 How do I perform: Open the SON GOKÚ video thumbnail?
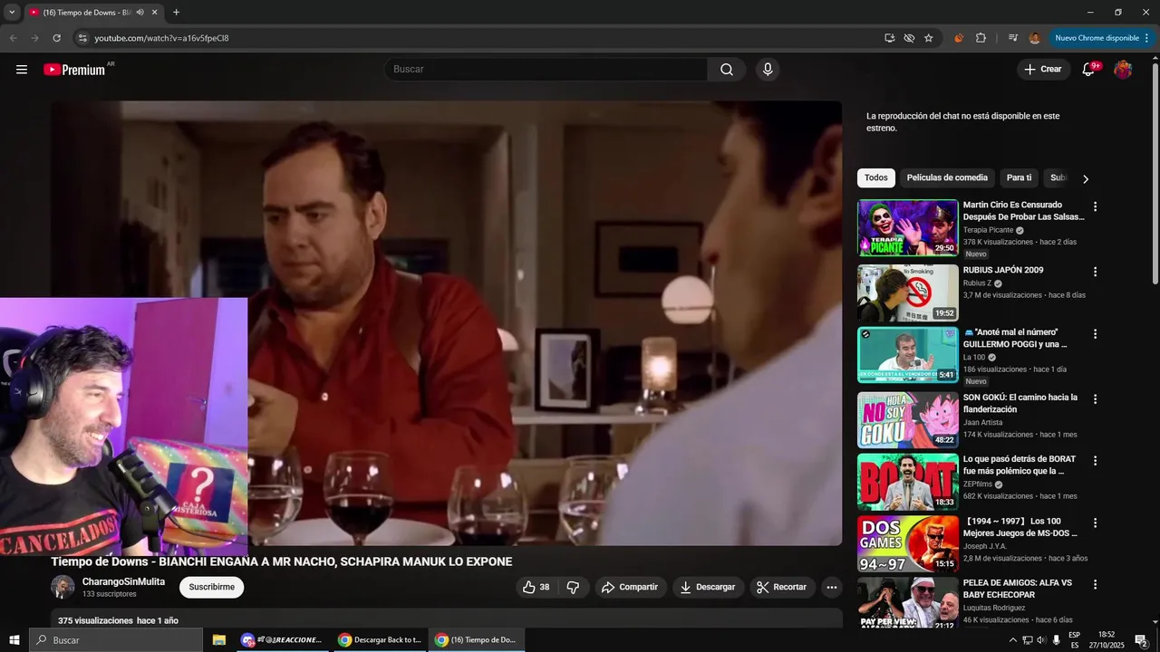(907, 420)
